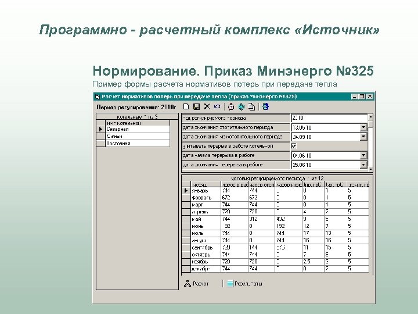The image size is (418, 314).
Task: Click the 672 work-hours cell for февраль
Action: (x=235, y=198)
